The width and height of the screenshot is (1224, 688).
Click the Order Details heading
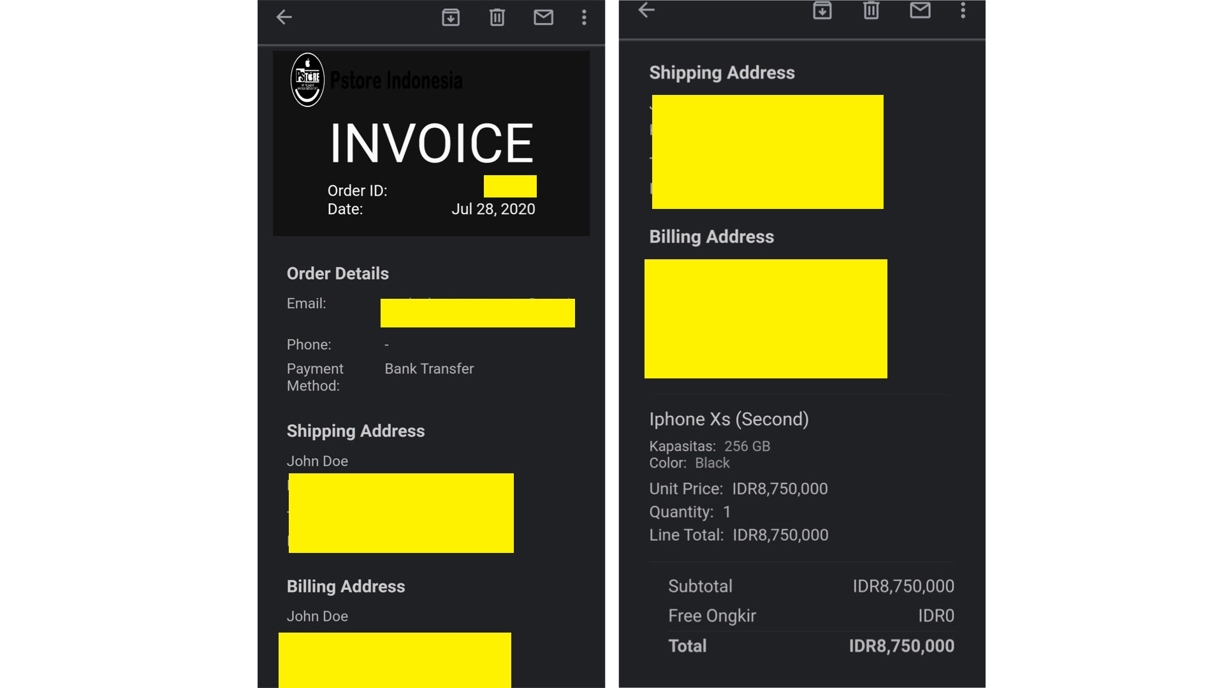point(338,273)
